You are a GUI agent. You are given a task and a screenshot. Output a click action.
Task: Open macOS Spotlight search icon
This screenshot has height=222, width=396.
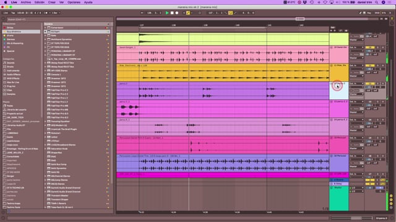(377, 2)
